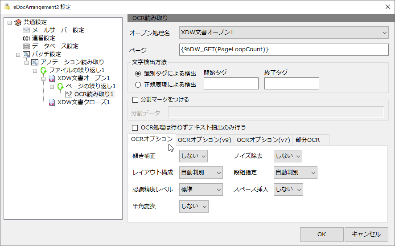
Task: Select OCR読み取り1 in the tree
Action: coord(94,94)
